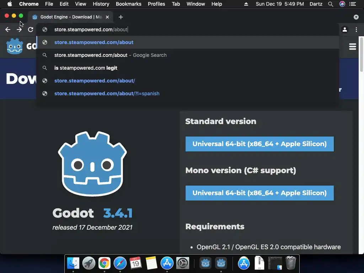This screenshot has width=364, height=273.
Task: Open the ZIP archive file in Dock
Action: coord(259,263)
